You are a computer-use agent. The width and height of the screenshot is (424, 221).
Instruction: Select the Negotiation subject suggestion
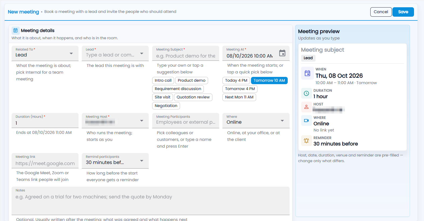[x=166, y=106]
